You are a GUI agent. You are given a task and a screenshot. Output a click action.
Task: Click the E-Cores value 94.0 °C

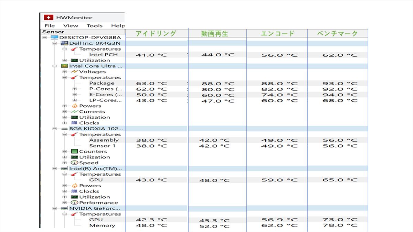(x=340, y=95)
